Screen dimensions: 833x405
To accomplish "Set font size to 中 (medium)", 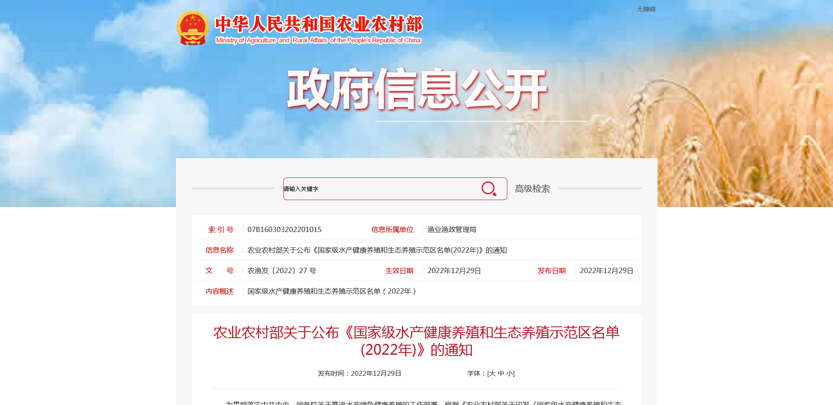I will click(501, 374).
